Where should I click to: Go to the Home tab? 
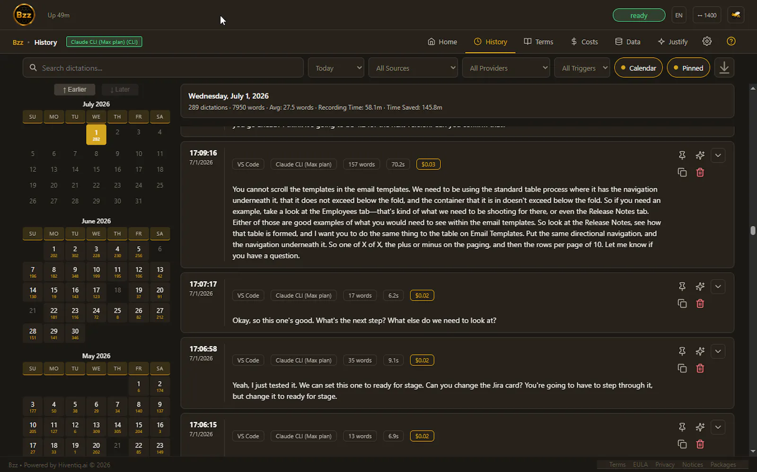(x=442, y=42)
